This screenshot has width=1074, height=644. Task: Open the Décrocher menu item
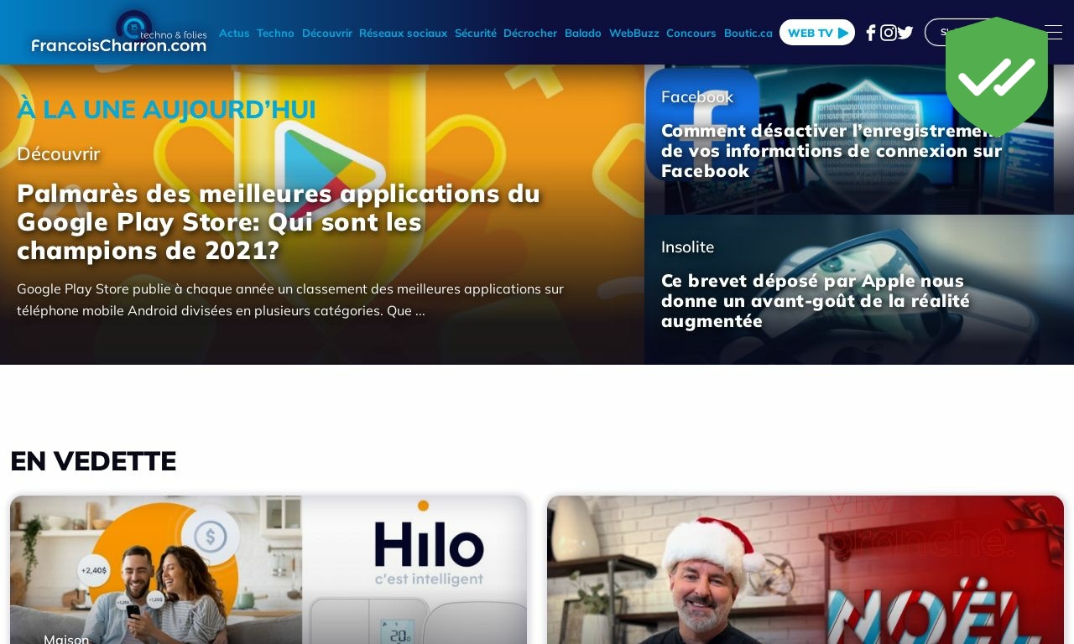tap(530, 33)
